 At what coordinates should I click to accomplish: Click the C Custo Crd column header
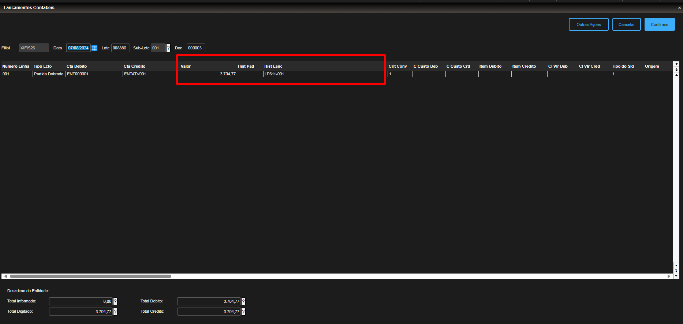pyautogui.click(x=458, y=66)
